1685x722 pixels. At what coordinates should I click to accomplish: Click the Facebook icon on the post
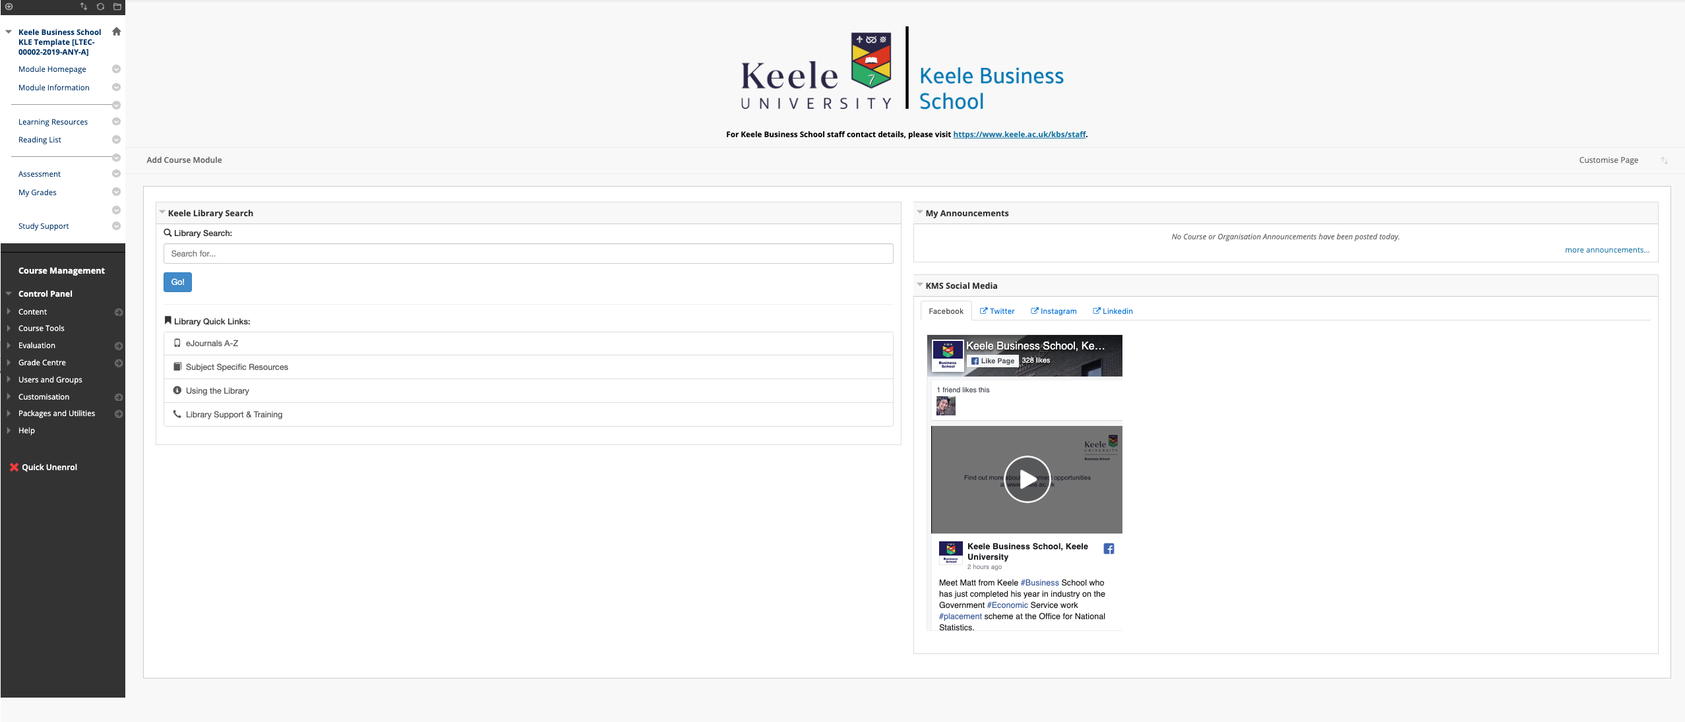point(1107,548)
